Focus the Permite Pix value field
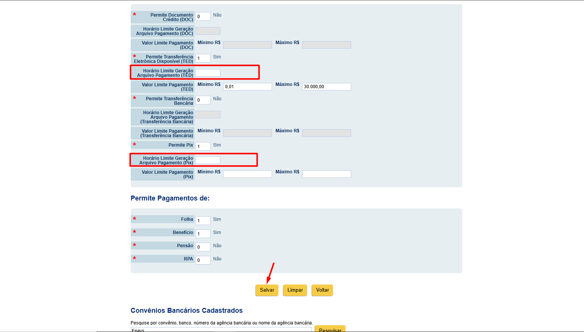The height and width of the screenshot is (332, 584). 203,147
